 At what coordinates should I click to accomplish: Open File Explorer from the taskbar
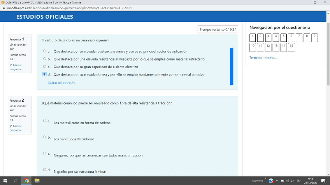click(x=37, y=181)
